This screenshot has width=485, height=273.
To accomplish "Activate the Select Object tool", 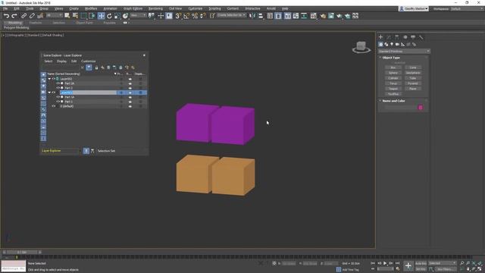I will point(67,16).
